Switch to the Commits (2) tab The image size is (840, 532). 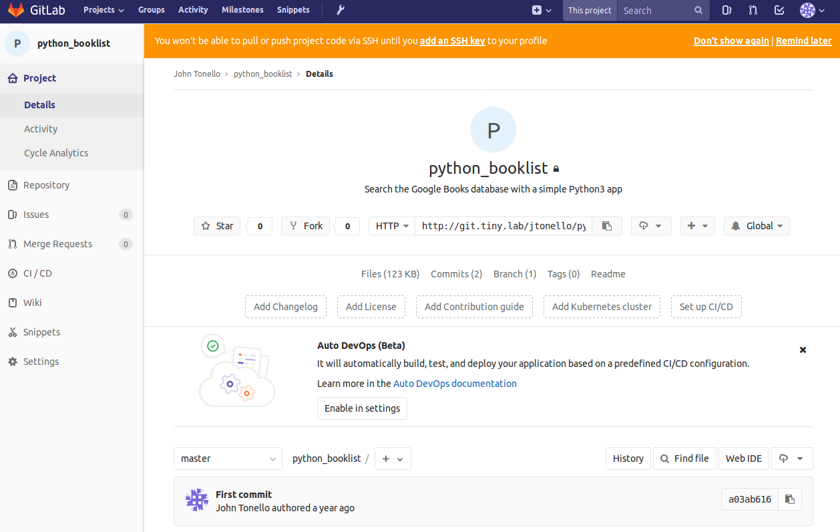pyautogui.click(x=456, y=274)
